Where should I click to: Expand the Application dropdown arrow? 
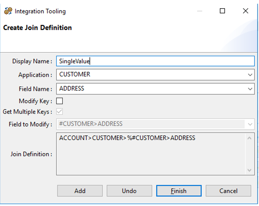250,75
